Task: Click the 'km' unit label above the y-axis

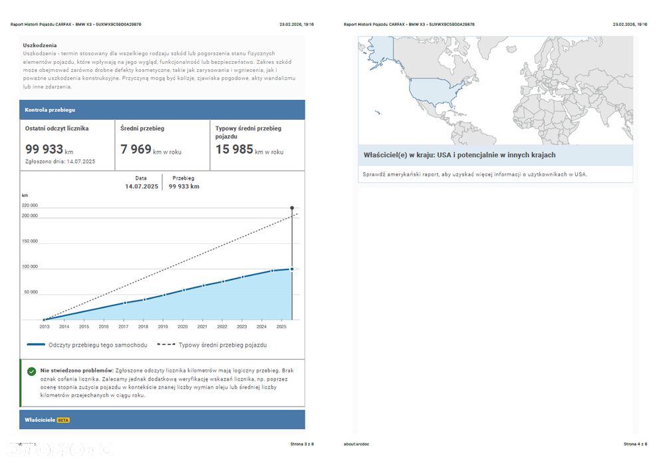Action: click(x=25, y=196)
